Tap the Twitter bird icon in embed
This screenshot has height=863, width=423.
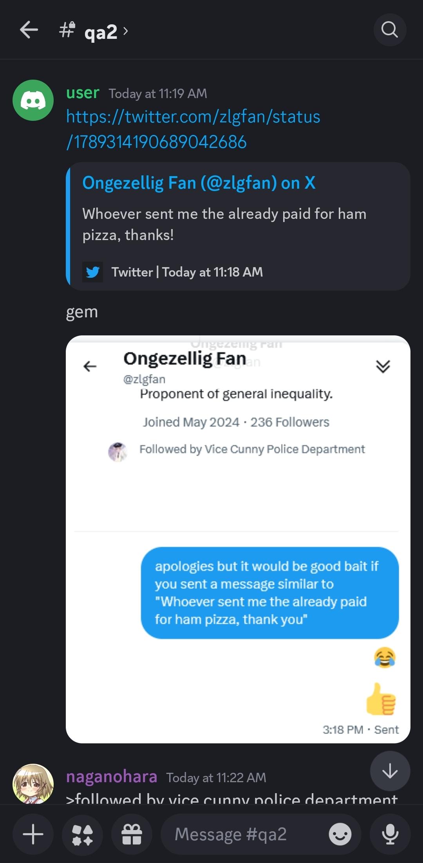click(93, 272)
